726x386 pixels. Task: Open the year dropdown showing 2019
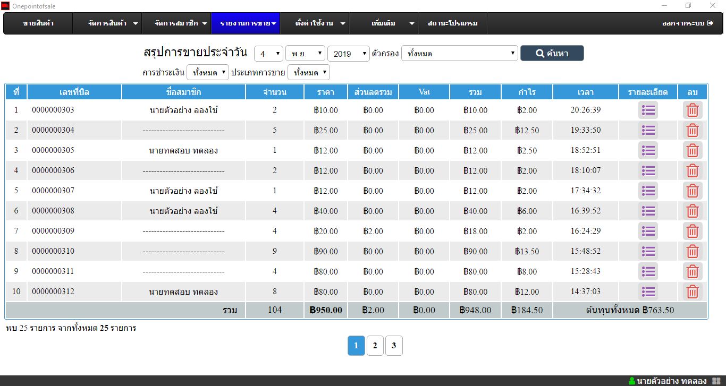(x=348, y=54)
